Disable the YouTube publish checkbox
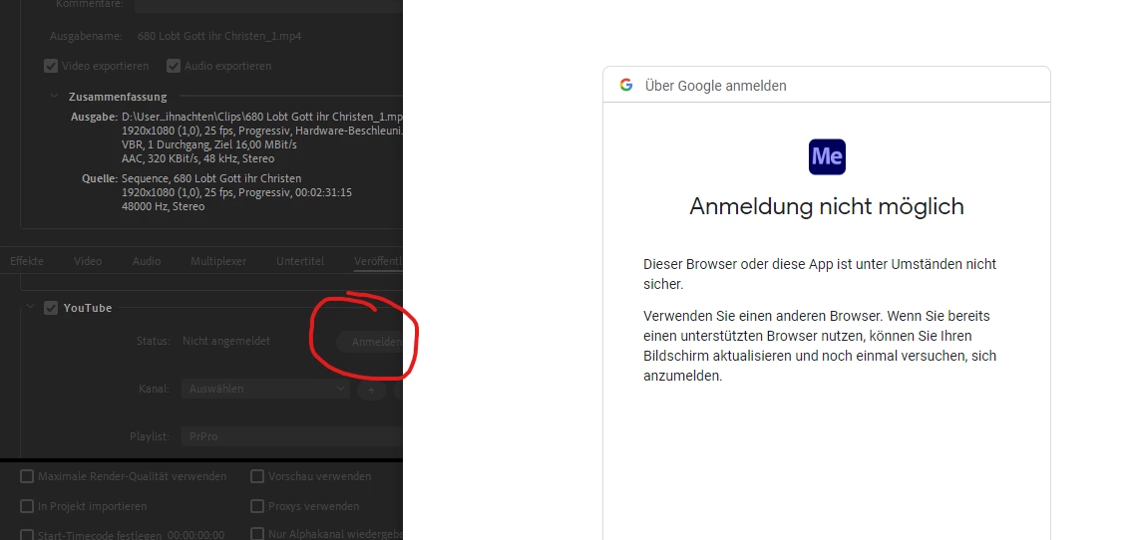 51,308
